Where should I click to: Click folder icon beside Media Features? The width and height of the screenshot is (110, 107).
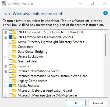pyautogui.click(x=14, y=86)
